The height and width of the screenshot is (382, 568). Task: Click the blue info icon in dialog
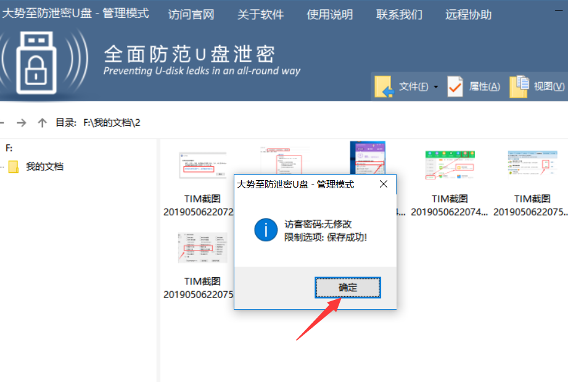266,230
